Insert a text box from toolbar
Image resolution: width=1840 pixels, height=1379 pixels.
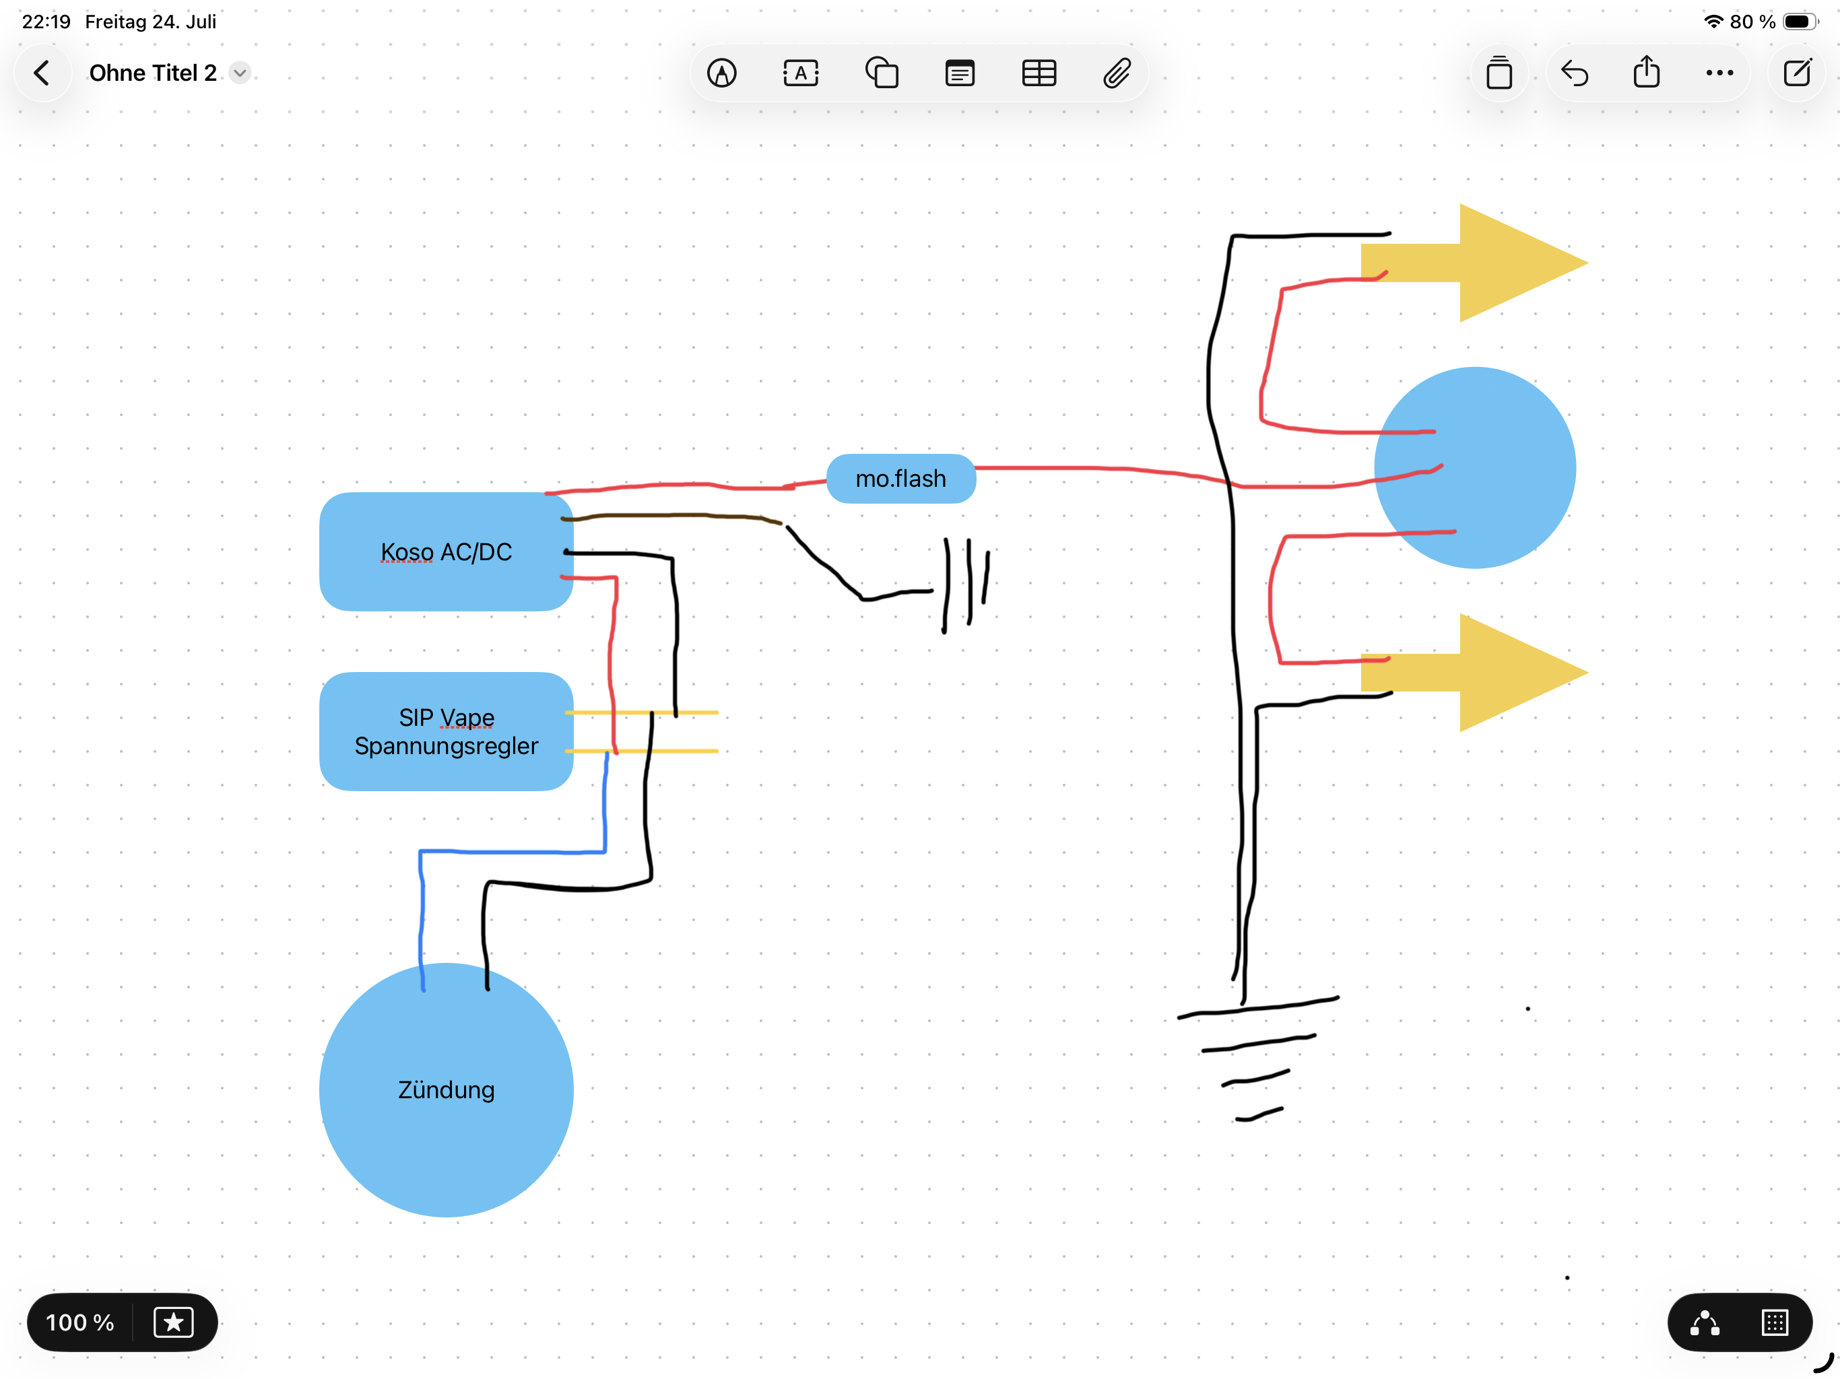tap(800, 73)
